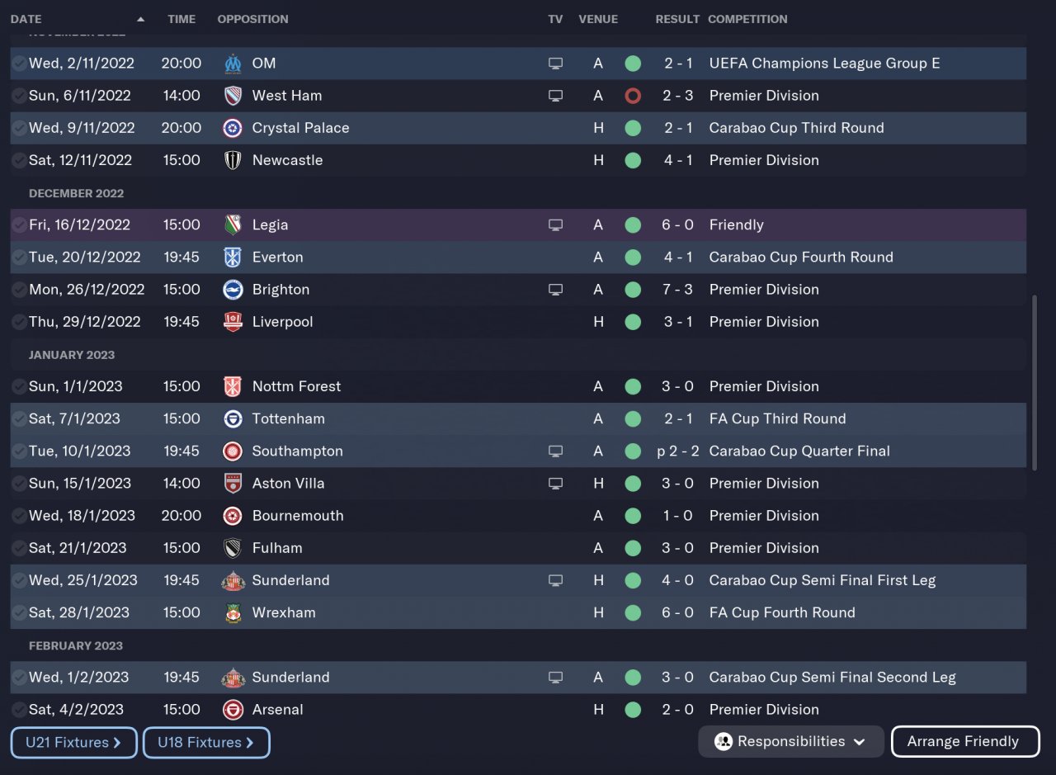Click the vertical scrollbar thumb

(x=1035, y=381)
